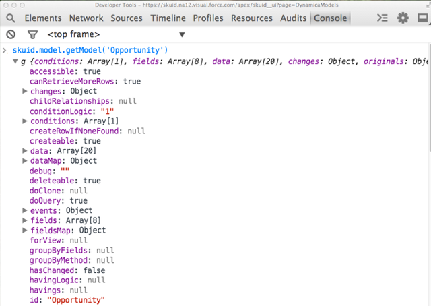Select the Timeline tab
Screen dimensions: 431x306
tap(168, 18)
